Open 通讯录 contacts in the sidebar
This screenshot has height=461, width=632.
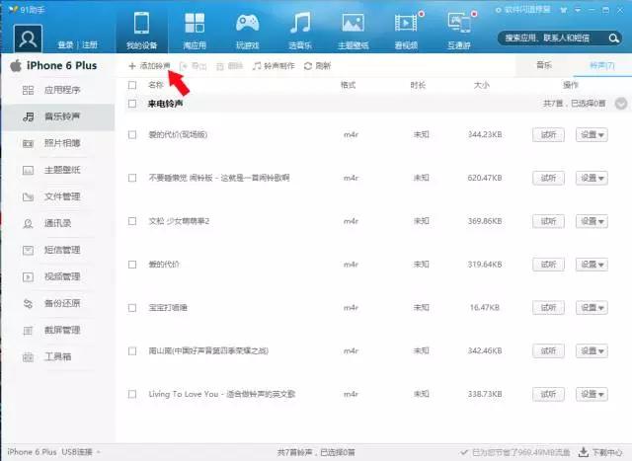57,223
